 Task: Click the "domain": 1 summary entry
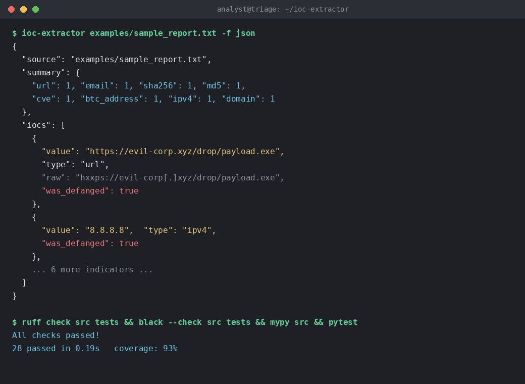point(248,99)
